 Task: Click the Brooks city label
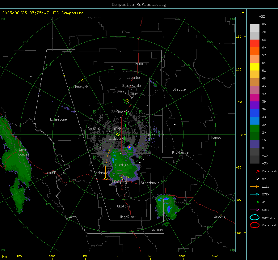pyautogui.click(x=220, y=216)
